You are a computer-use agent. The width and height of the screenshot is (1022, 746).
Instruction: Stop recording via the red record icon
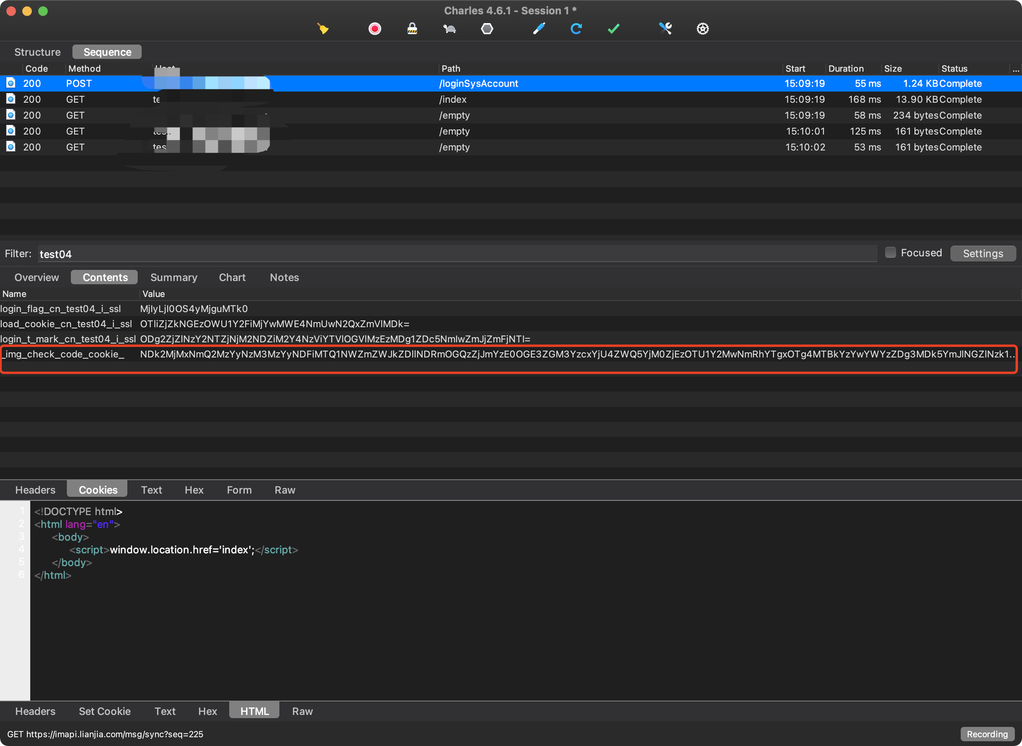point(374,28)
